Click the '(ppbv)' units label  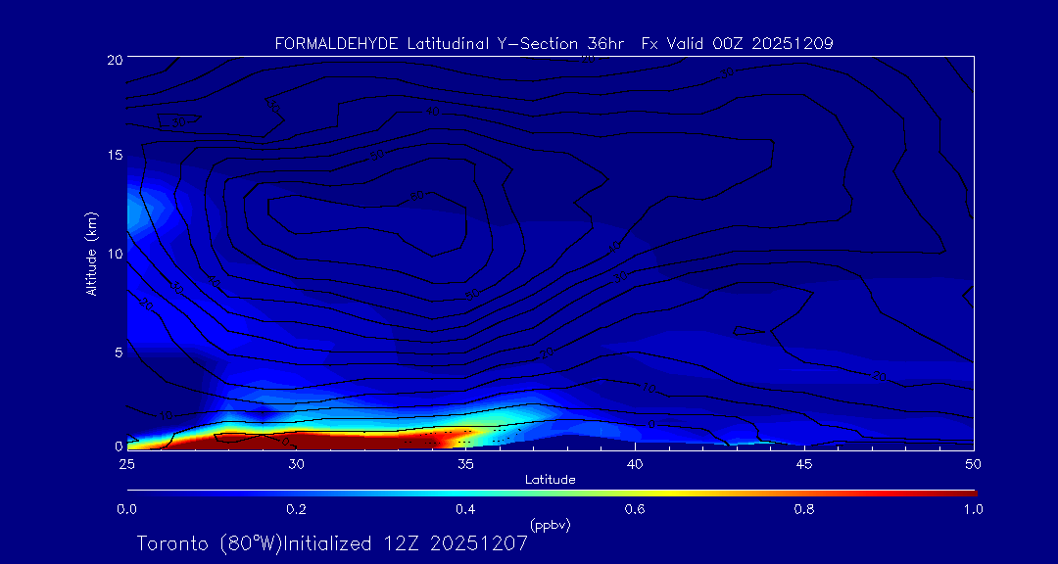pos(550,525)
